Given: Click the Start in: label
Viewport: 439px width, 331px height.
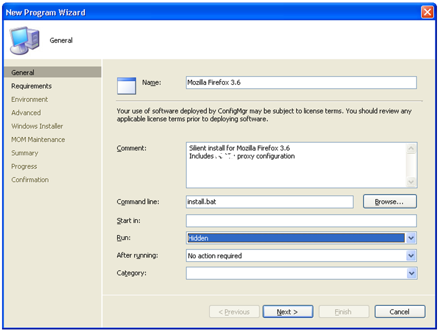Looking at the screenshot, I should point(129,221).
